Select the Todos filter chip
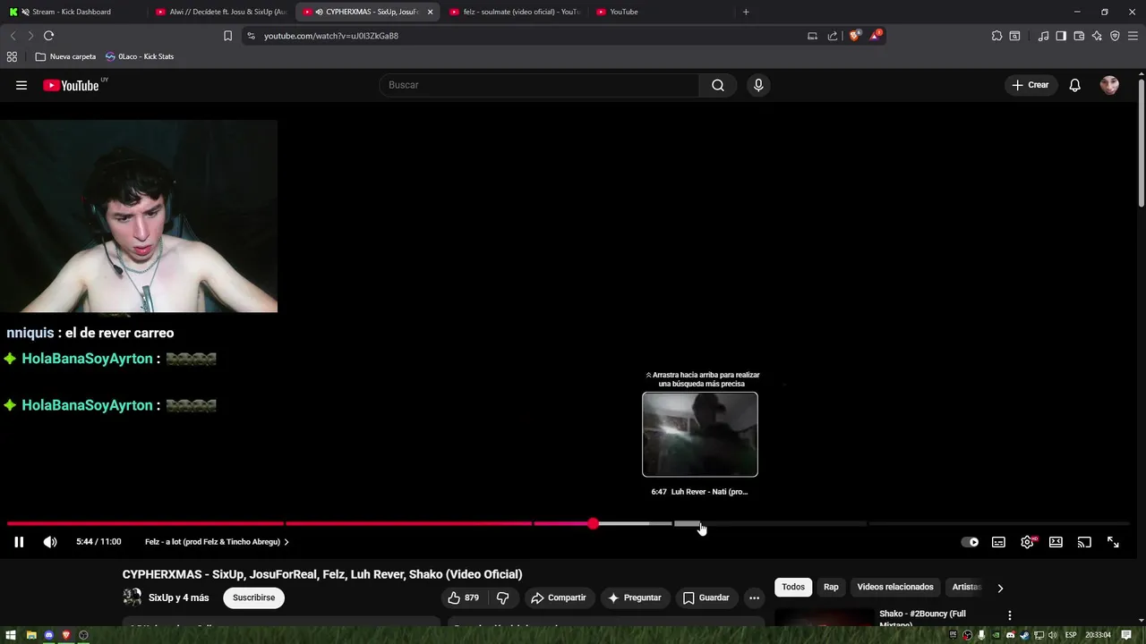1146x644 pixels. point(793,587)
